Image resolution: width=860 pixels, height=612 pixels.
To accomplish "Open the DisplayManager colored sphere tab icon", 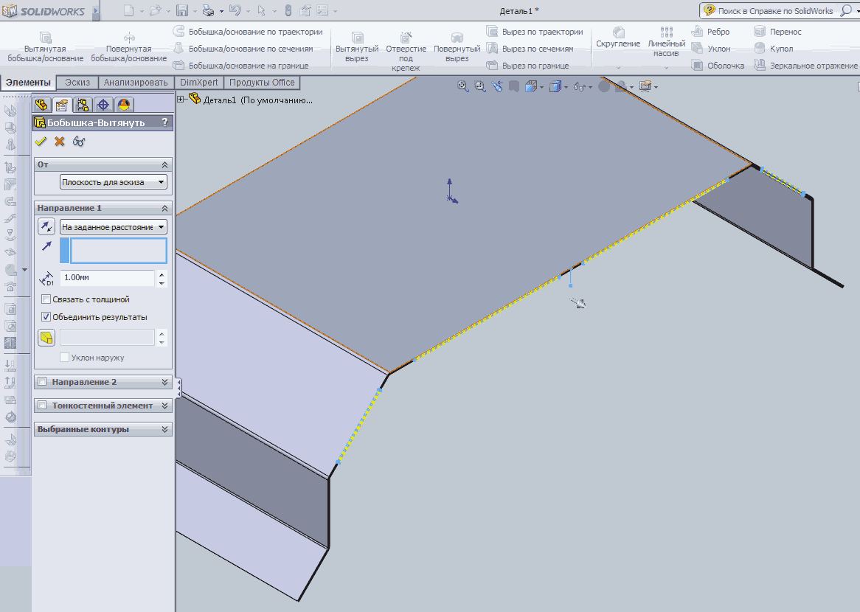I will [x=124, y=104].
